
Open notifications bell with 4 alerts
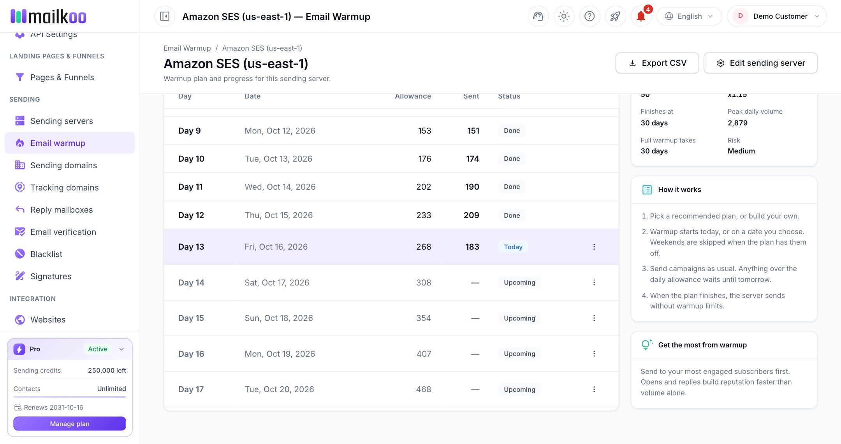point(641,16)
